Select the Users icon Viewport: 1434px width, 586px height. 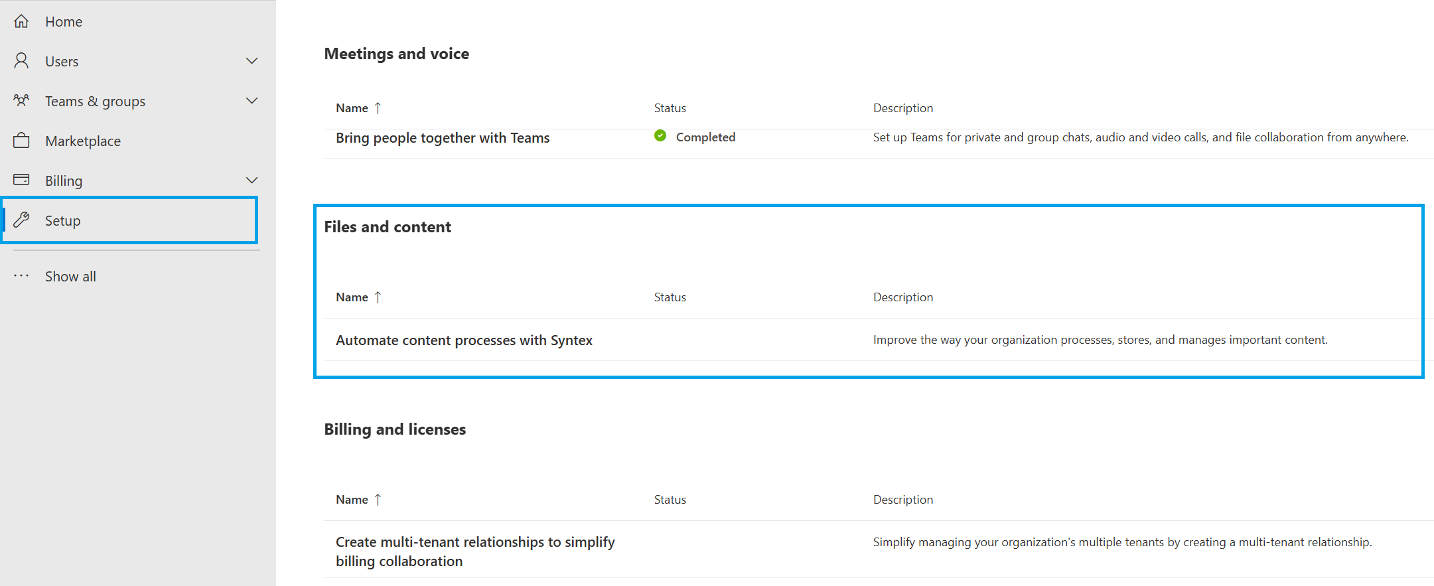tap(21, 60)
